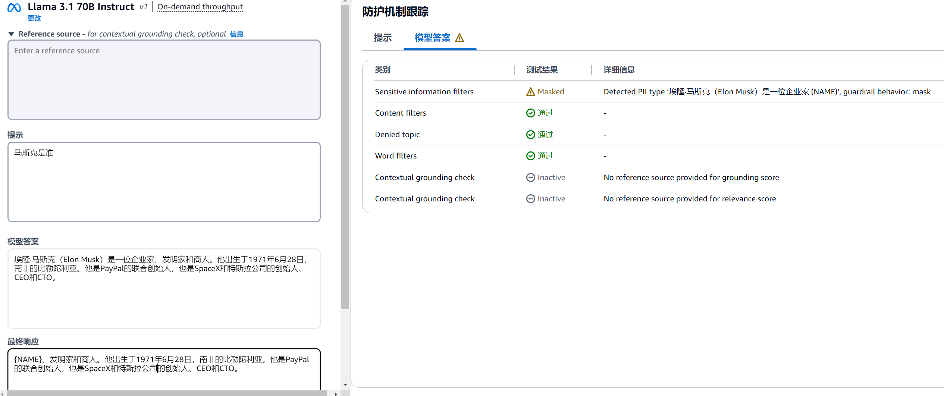
Task: Click the 通过 result for Content filters
Action: (545, 113)
